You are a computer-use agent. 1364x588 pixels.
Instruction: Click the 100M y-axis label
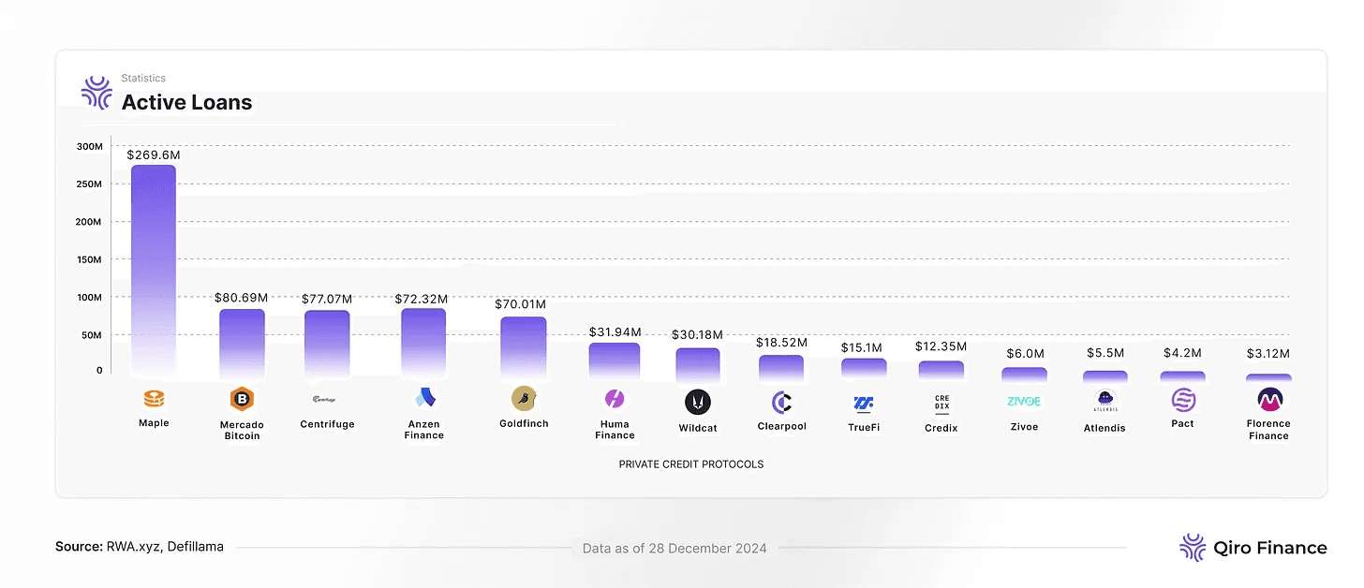[90, 297]
